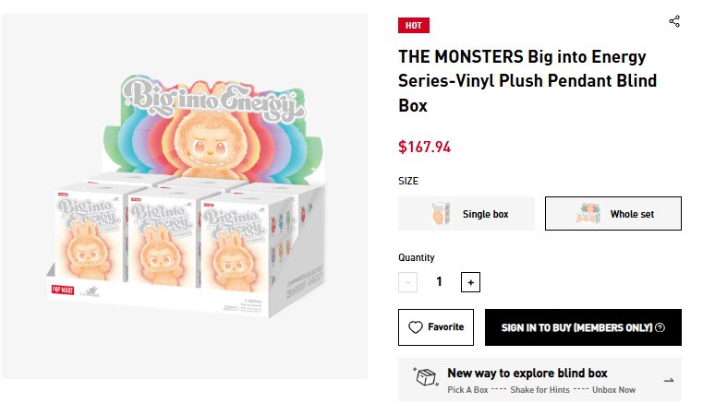Click the question mark help icon
This screenshot has height=403, width=703.
[x=660, y=327]
